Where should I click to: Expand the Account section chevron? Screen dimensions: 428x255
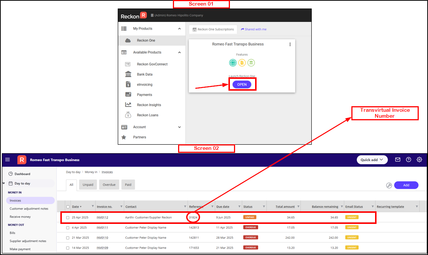point(179,127)
